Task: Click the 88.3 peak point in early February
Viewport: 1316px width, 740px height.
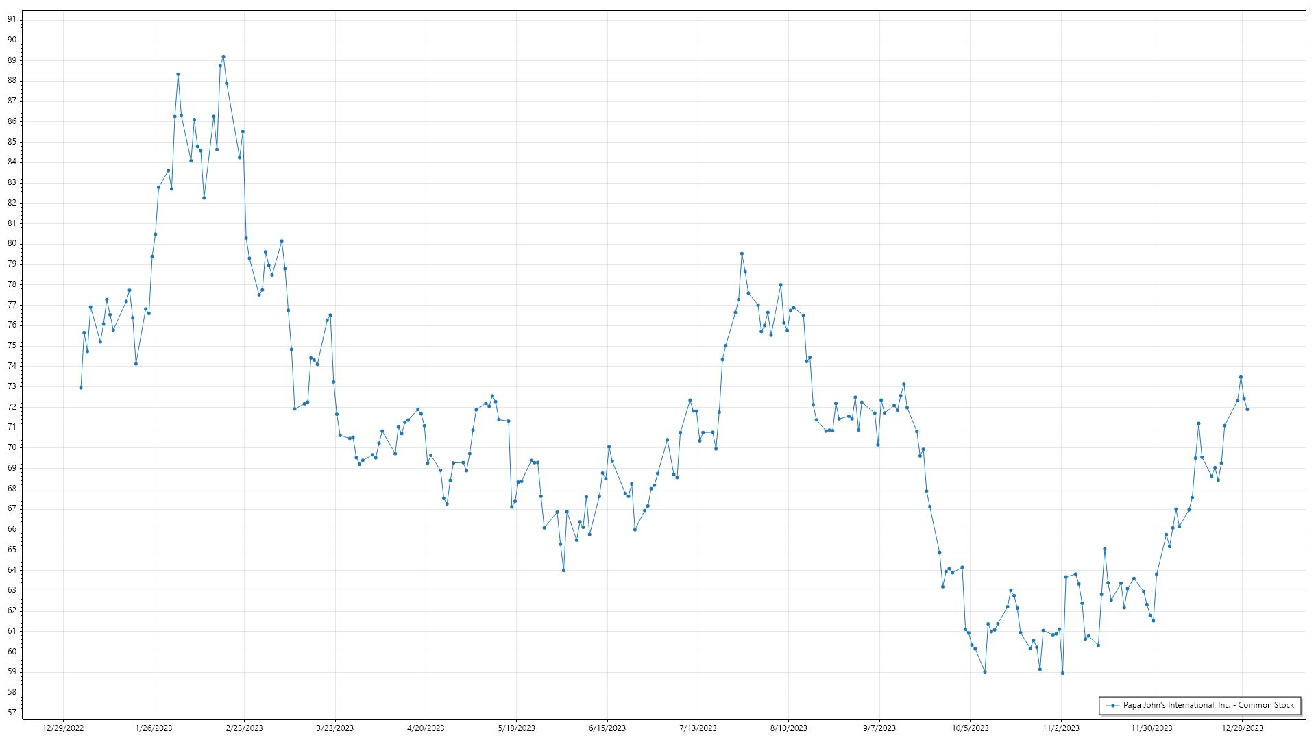Action: pos(178,74)
